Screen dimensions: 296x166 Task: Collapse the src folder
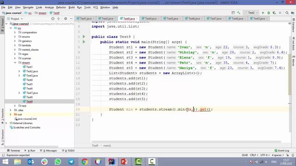[11, 28]
